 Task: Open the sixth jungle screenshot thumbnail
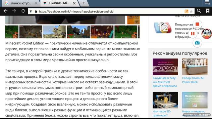[x=126, y=32]
